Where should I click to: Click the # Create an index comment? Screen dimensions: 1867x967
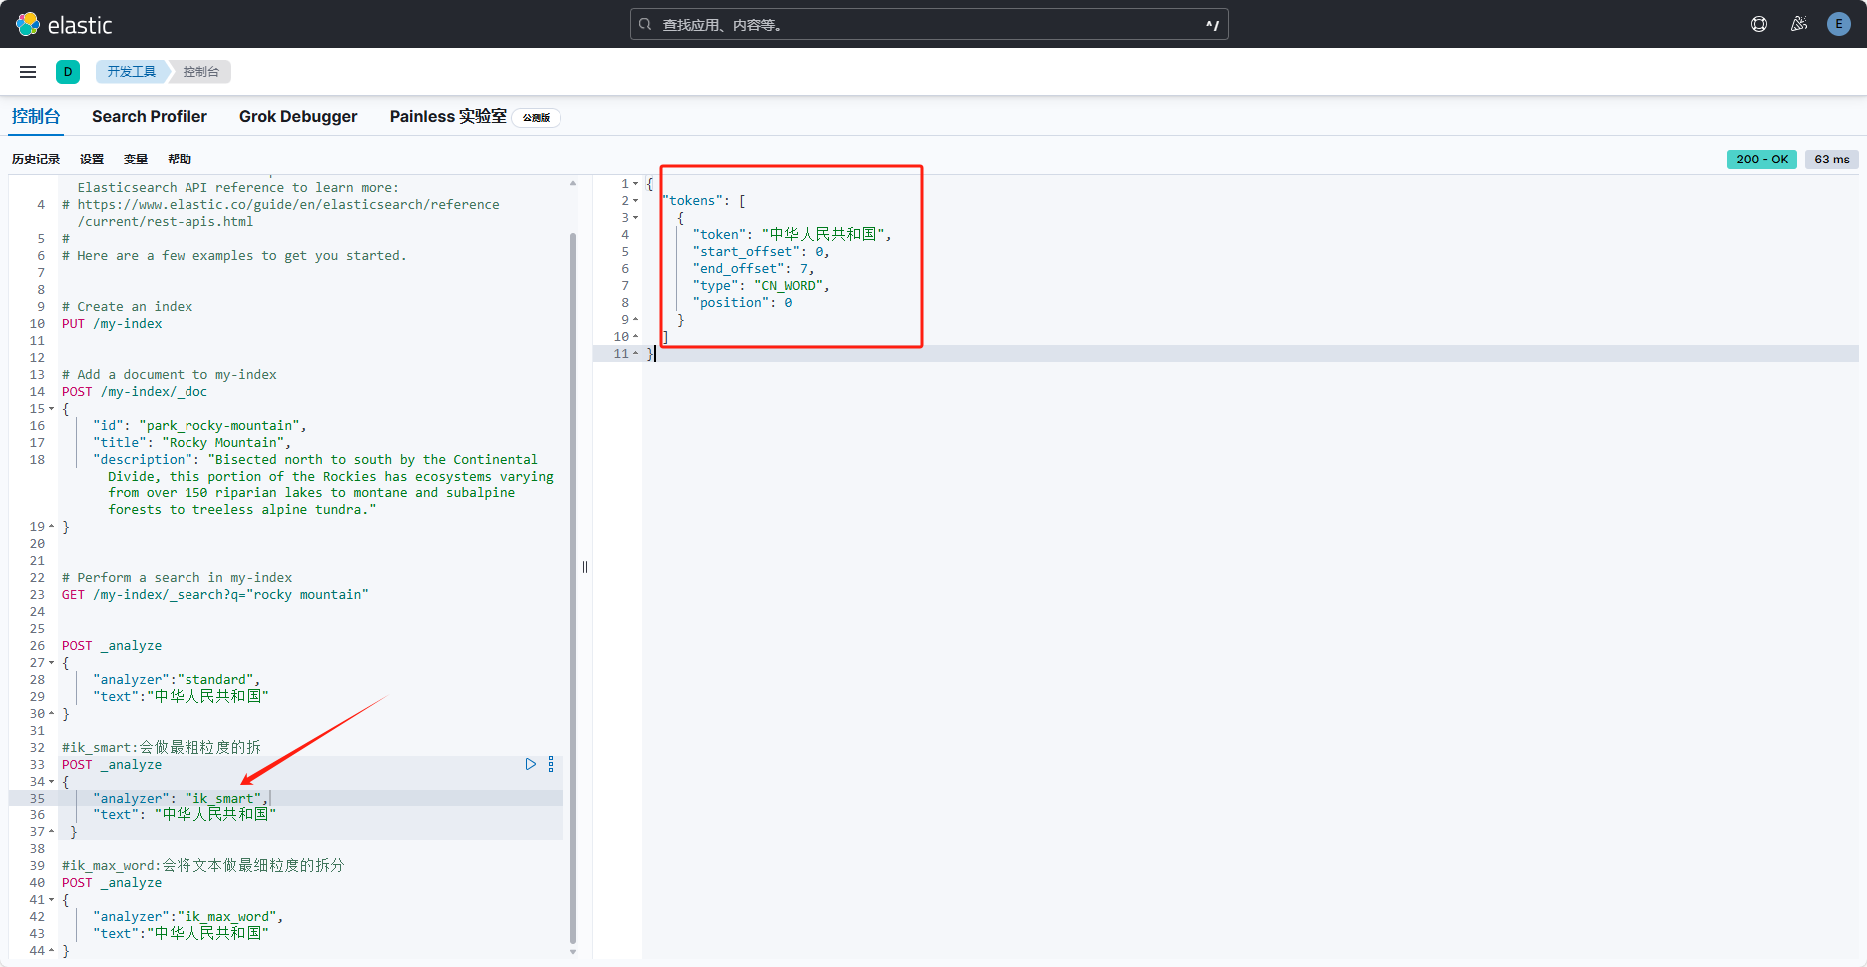tap(127, 307)
